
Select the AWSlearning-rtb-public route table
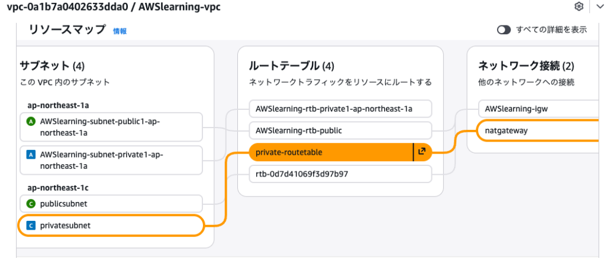[x=299, y=130]
